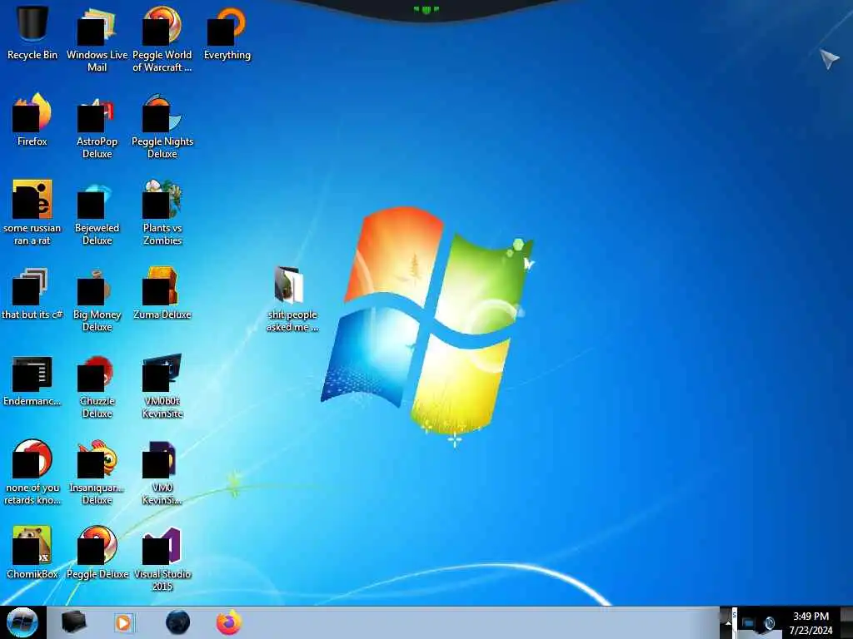The image size is (853, 639).
Task: Open Peggle World of Warcraft shortcut
Action: click(x=162, y=39)
